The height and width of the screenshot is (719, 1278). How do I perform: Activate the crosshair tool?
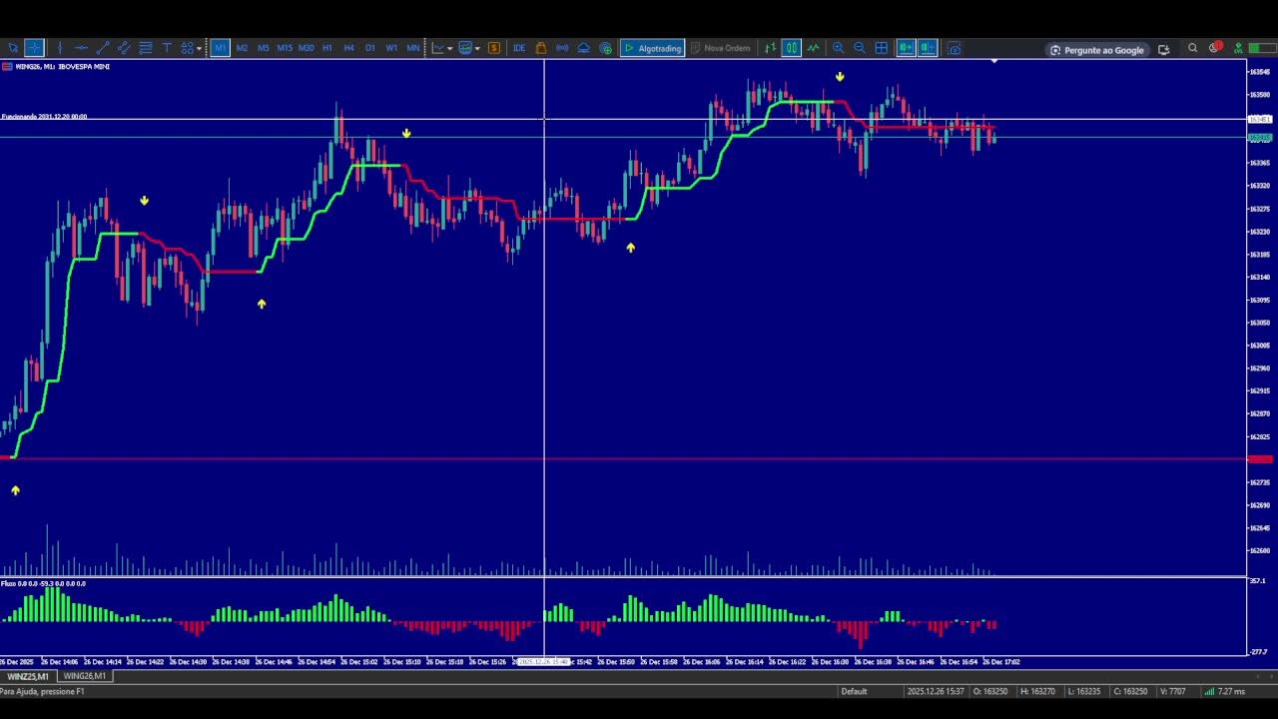[34, 48]
